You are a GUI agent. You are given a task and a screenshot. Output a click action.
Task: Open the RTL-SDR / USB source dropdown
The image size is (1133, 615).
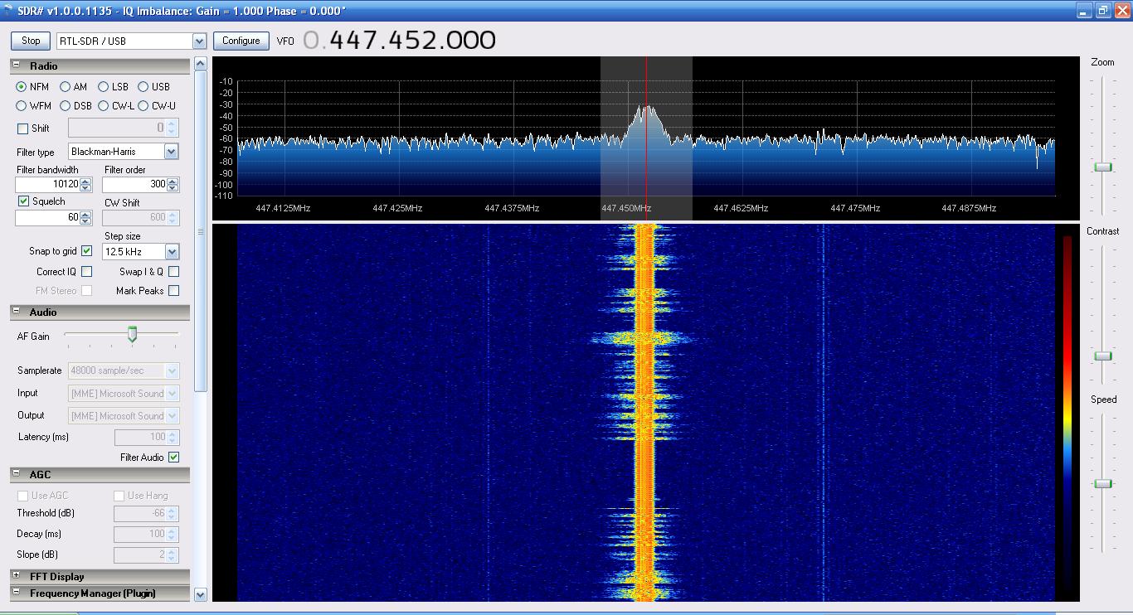click(199, 41)
